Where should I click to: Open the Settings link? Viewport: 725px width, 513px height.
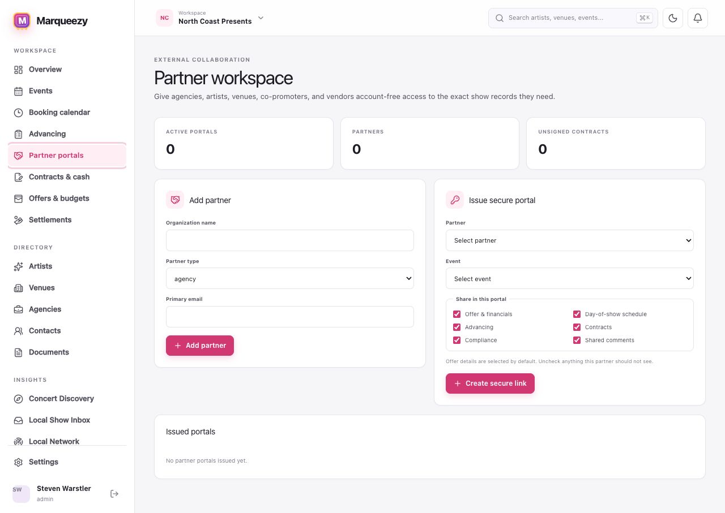pyautogui.click(x=67, y=462)
